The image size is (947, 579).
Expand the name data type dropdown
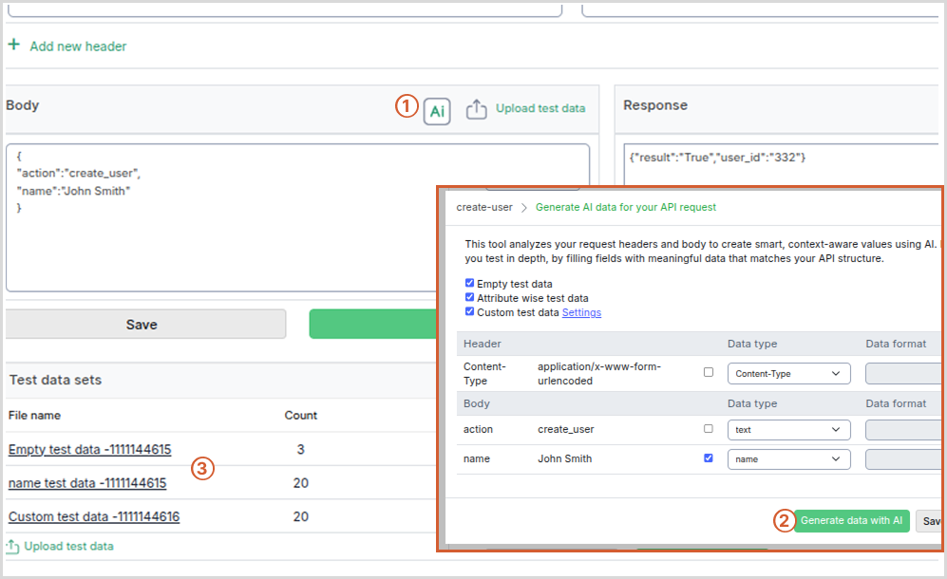[x=788, y=458]
